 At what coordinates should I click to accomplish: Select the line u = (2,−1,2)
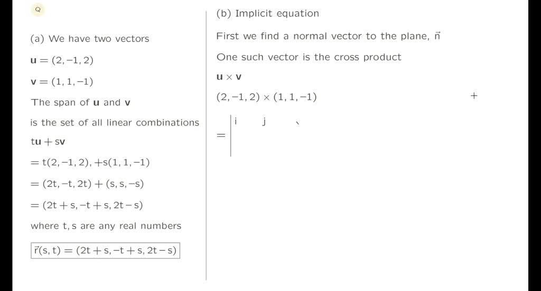(62, 60)
